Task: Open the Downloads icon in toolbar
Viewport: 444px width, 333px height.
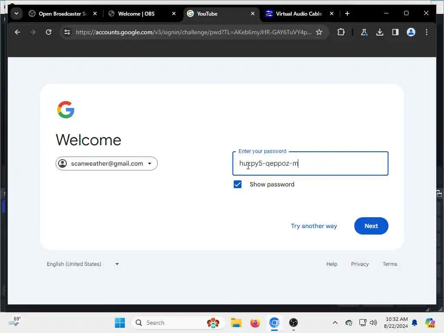Action: (380, 32)
